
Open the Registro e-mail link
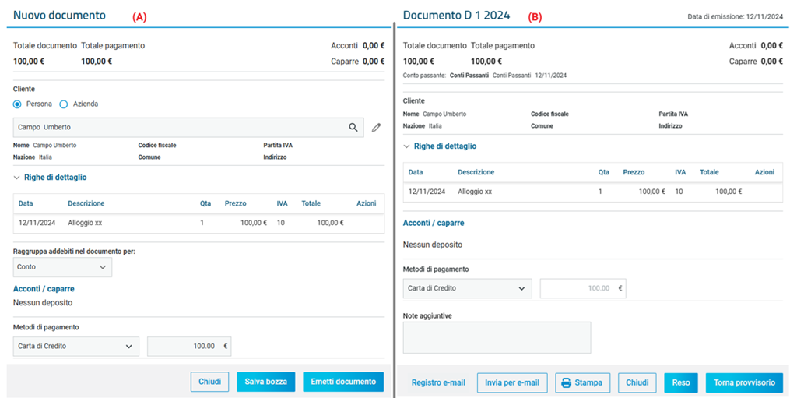pyautogui.click(x=438, y=382)
